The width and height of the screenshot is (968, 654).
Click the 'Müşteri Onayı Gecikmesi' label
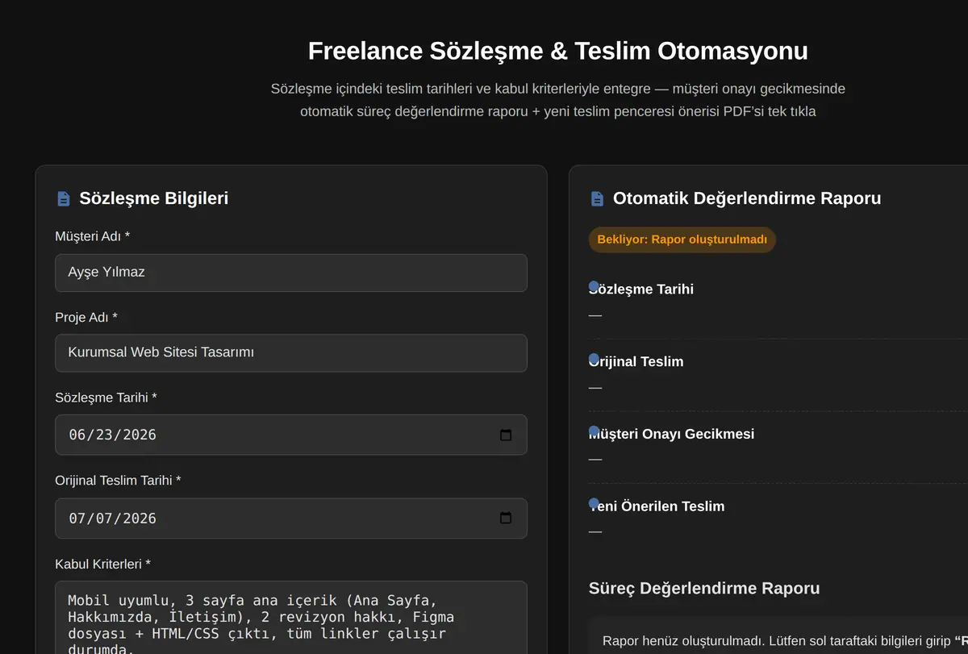672,434
